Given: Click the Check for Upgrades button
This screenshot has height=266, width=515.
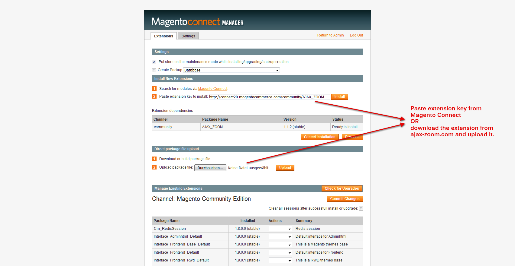Looking at the screenshot, I should coord(342,188).
